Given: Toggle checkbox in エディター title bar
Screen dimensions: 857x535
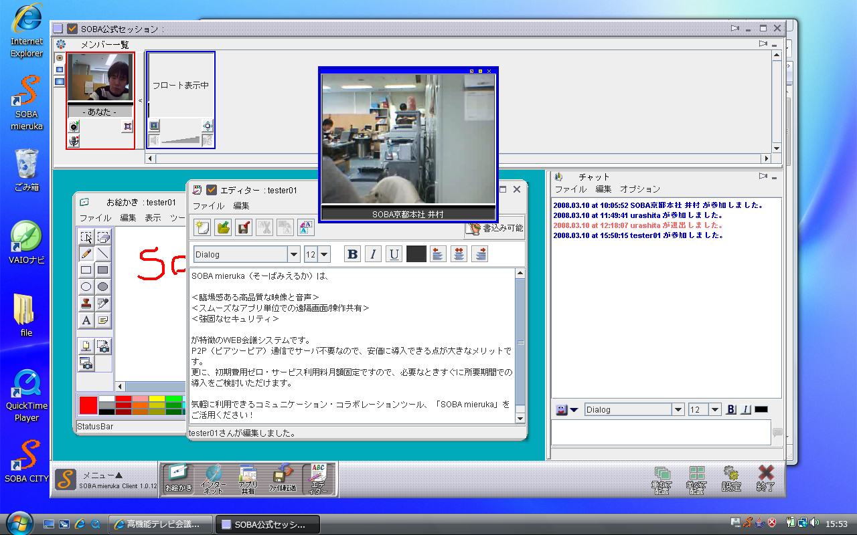Looking at the screenshot, I should pos(212,190).
